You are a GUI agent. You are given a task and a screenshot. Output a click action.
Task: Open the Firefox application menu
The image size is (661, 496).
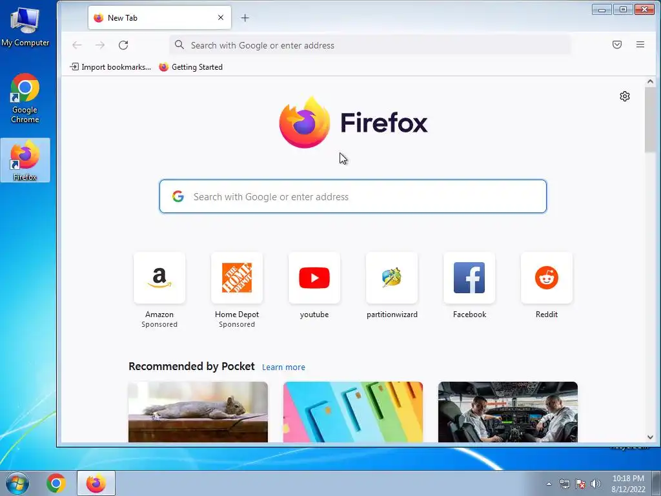(640, 45)
